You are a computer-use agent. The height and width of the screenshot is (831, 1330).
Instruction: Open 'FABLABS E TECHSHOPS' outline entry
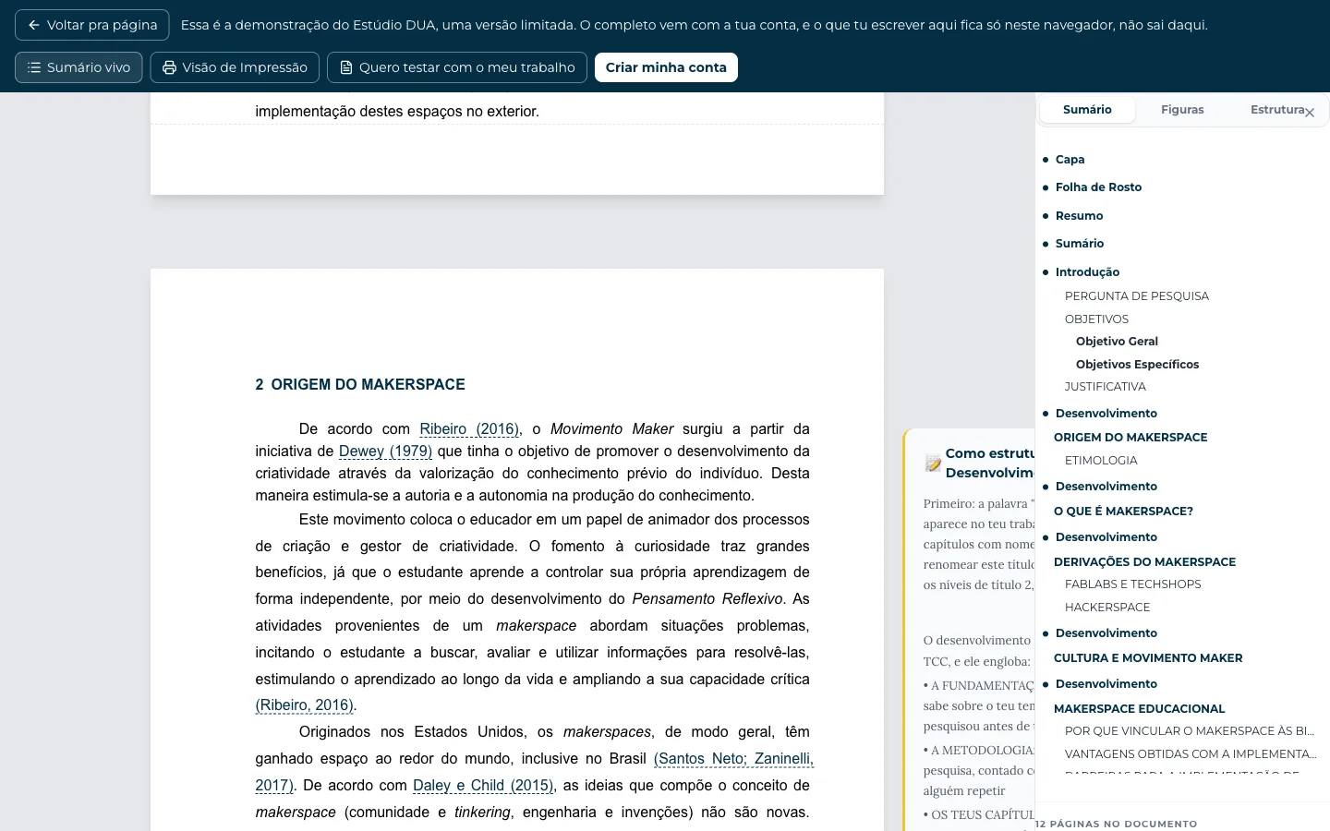point(1132,584)
